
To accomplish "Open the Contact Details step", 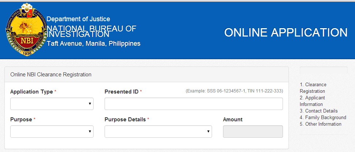I will coord(318,111).
